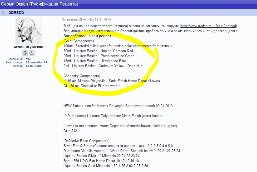Image resolution: width=257 pixels, height=172 pixels.
Task: Click the registration date '22 сентября 09'
Action: 36,62
